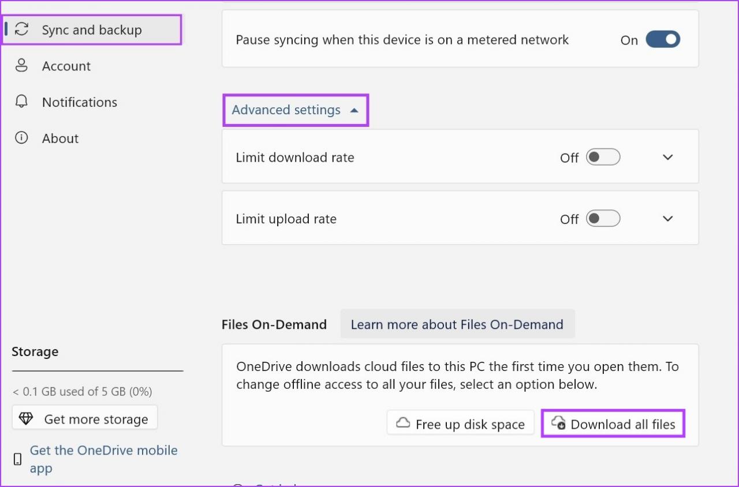Click the cloud icon on Free up disk space
The image size is (739, 487).
coord(402,423)
